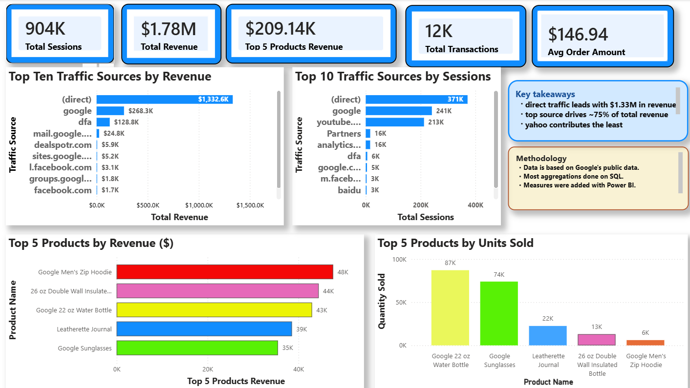Select yellow Google 22 oz Water Bottle revenue bar

214,310
